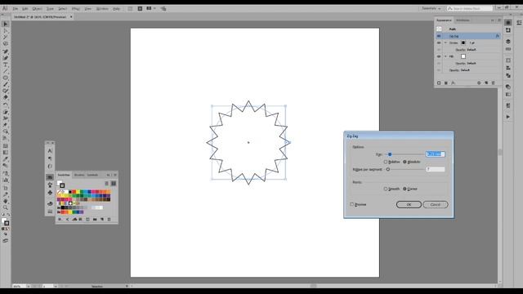Click Clear Appearance icon
The width and height of the screenshot is (523, 294).
coord(479,83)
